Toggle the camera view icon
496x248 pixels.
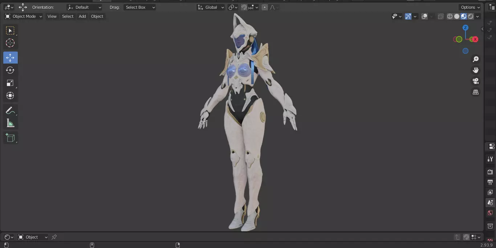coord(476,81)
